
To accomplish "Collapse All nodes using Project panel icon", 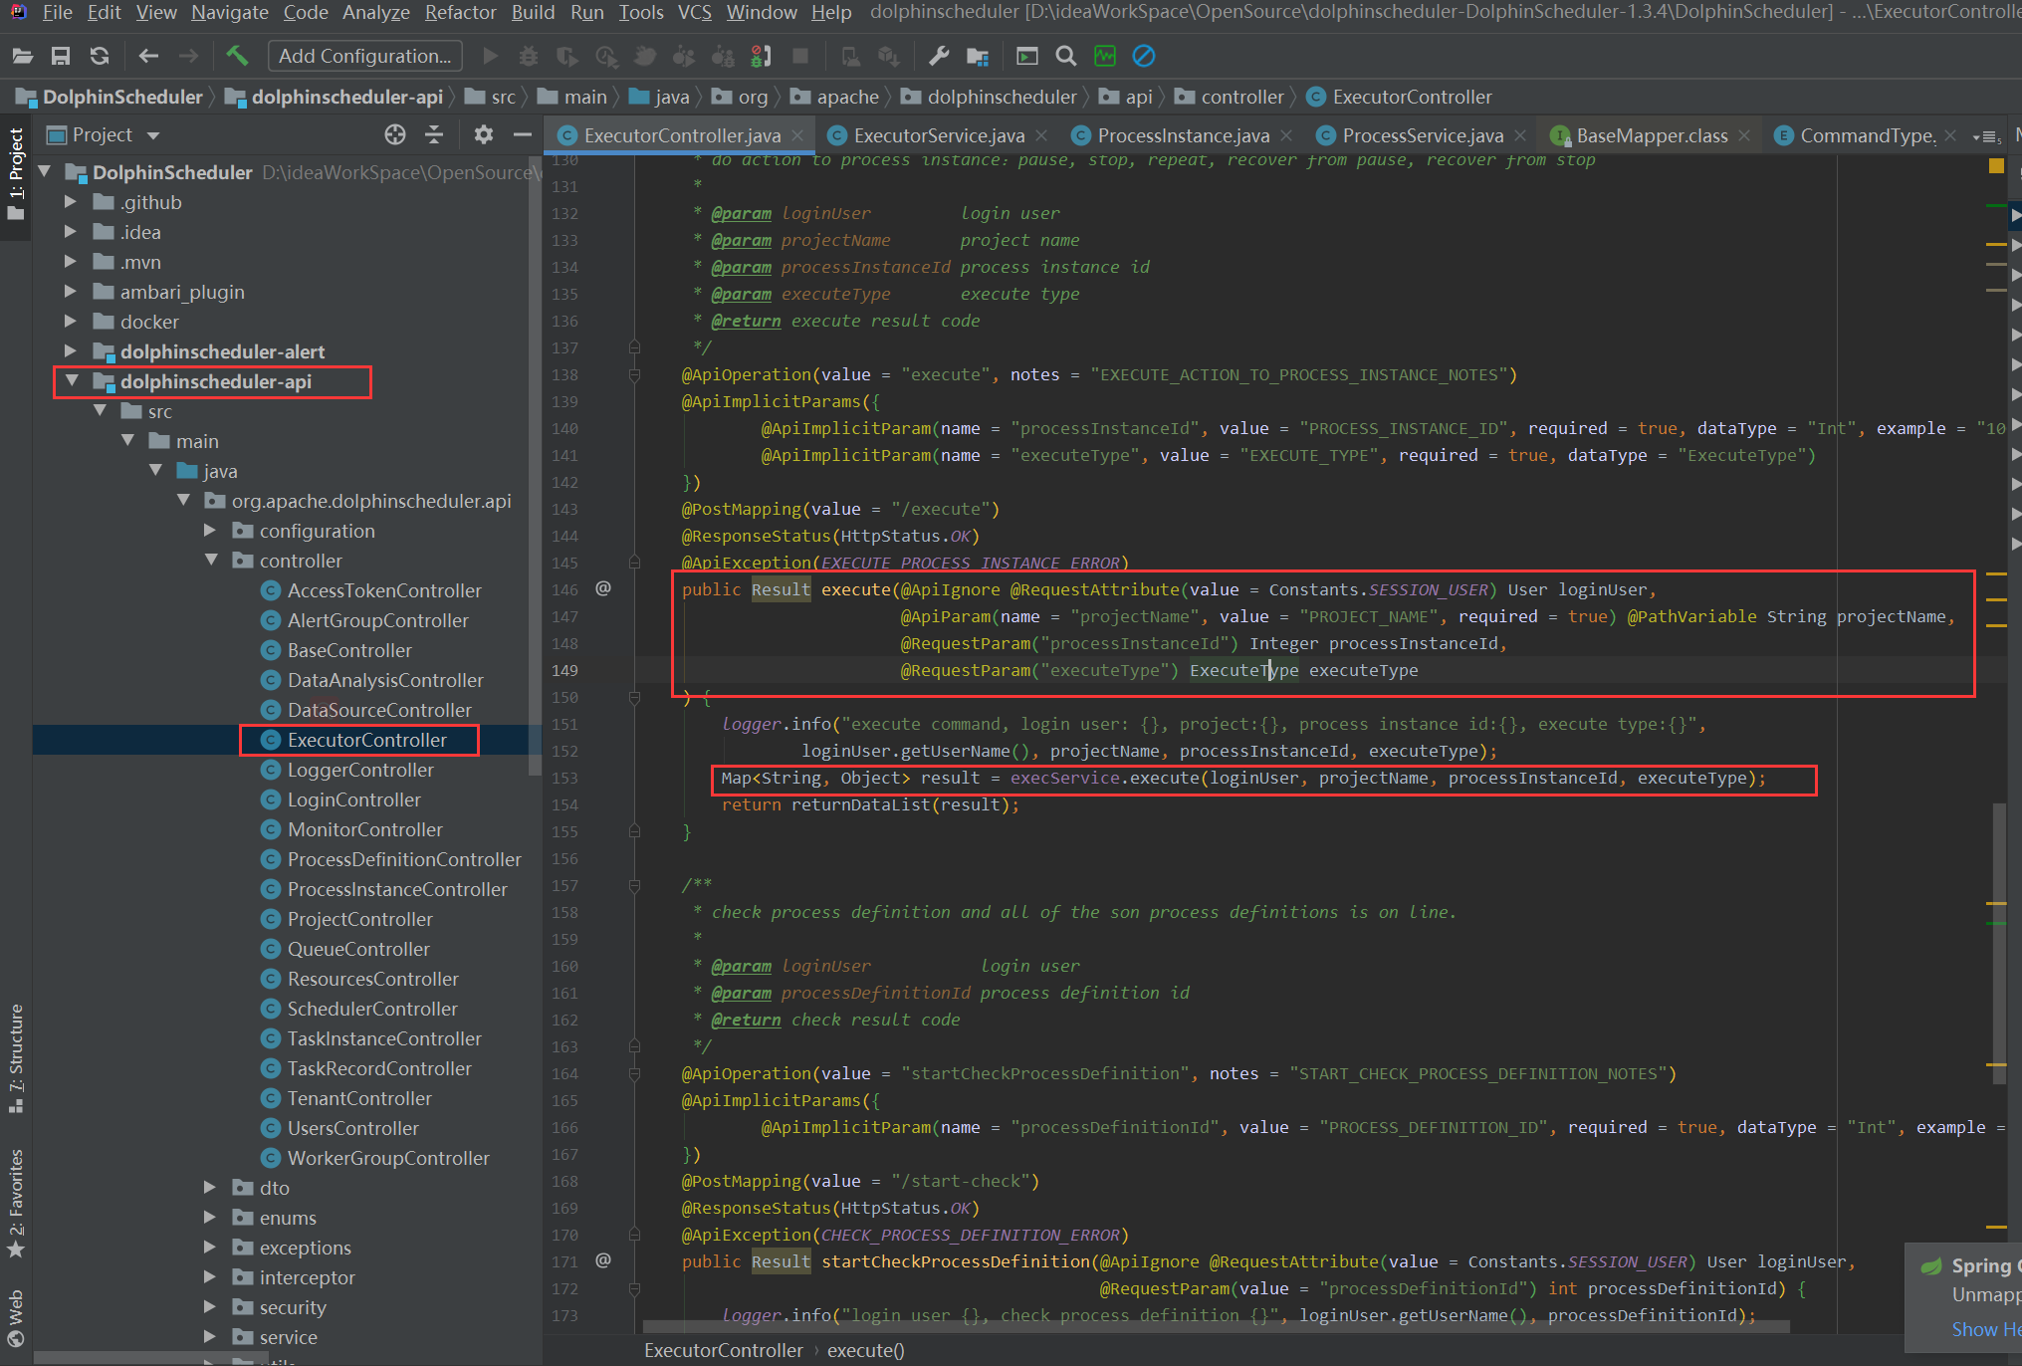I will pos(434,134).
